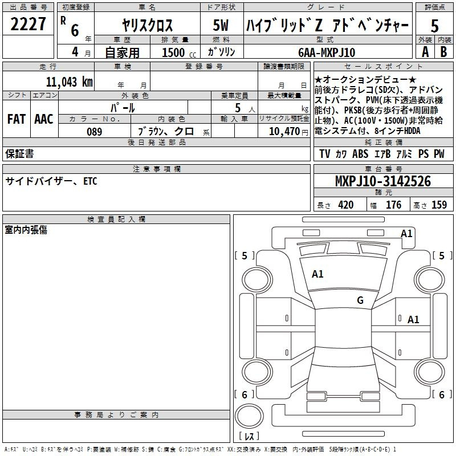Click 保証書 in later-shipped parts
The height and width of the screenshot is (456, 456).
(x=19, y=154)
